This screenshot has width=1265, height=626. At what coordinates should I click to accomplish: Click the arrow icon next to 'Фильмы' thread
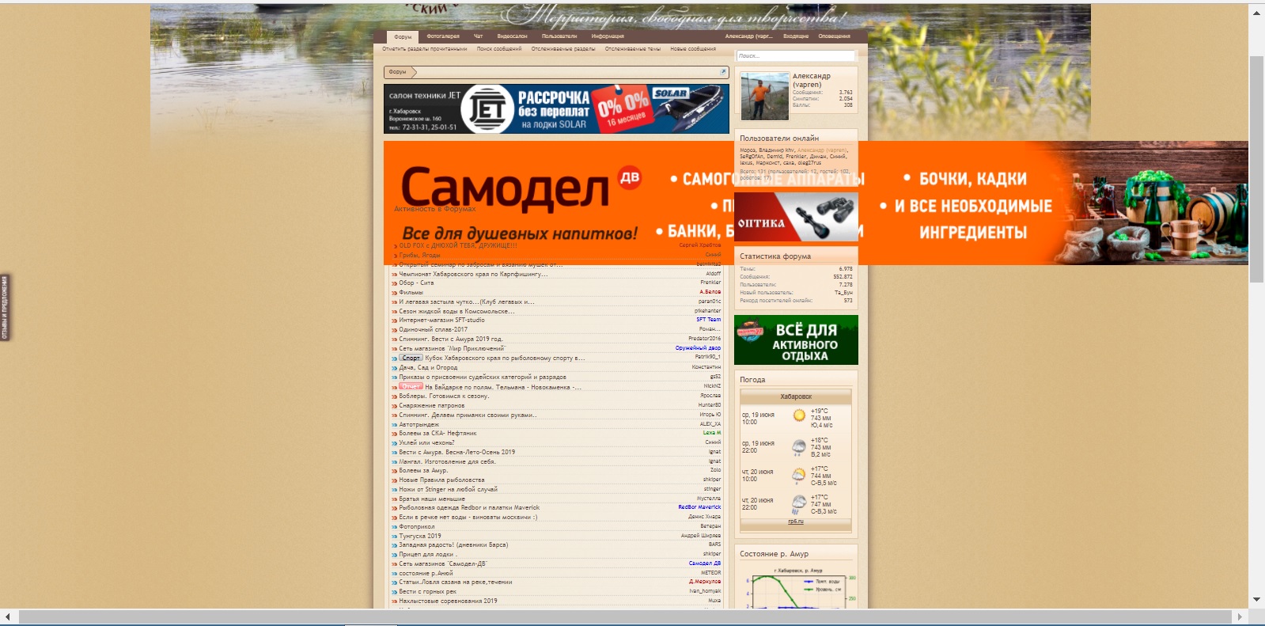tap(394, 293)
